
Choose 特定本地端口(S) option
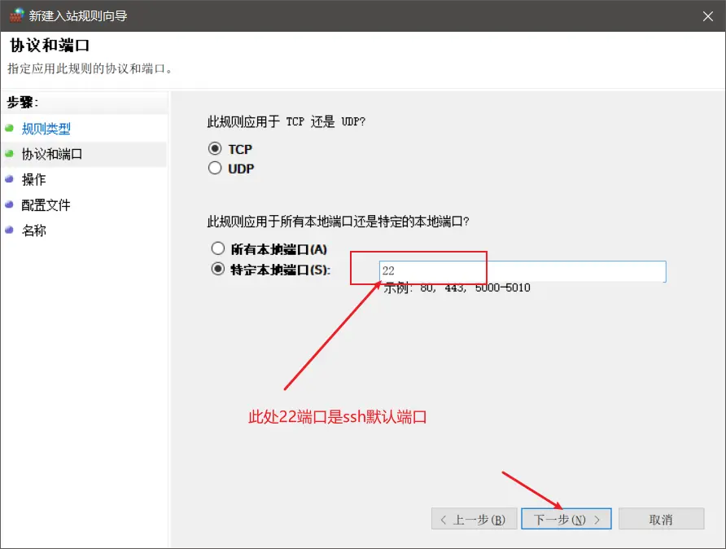pos(218,269)
